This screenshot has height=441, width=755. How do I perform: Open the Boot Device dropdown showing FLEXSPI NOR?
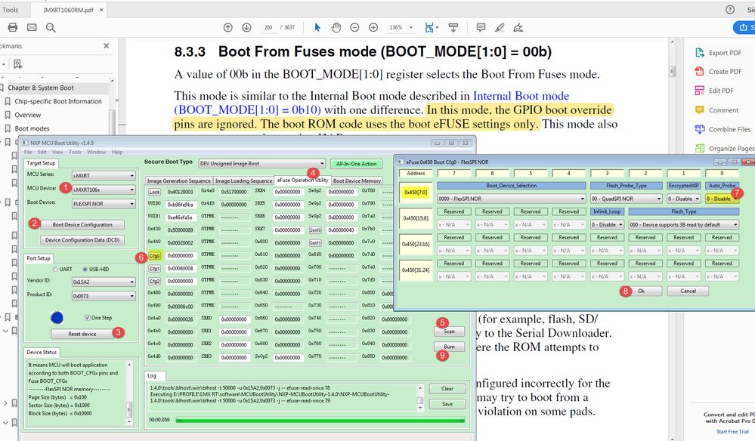click(x=104, y=204)
